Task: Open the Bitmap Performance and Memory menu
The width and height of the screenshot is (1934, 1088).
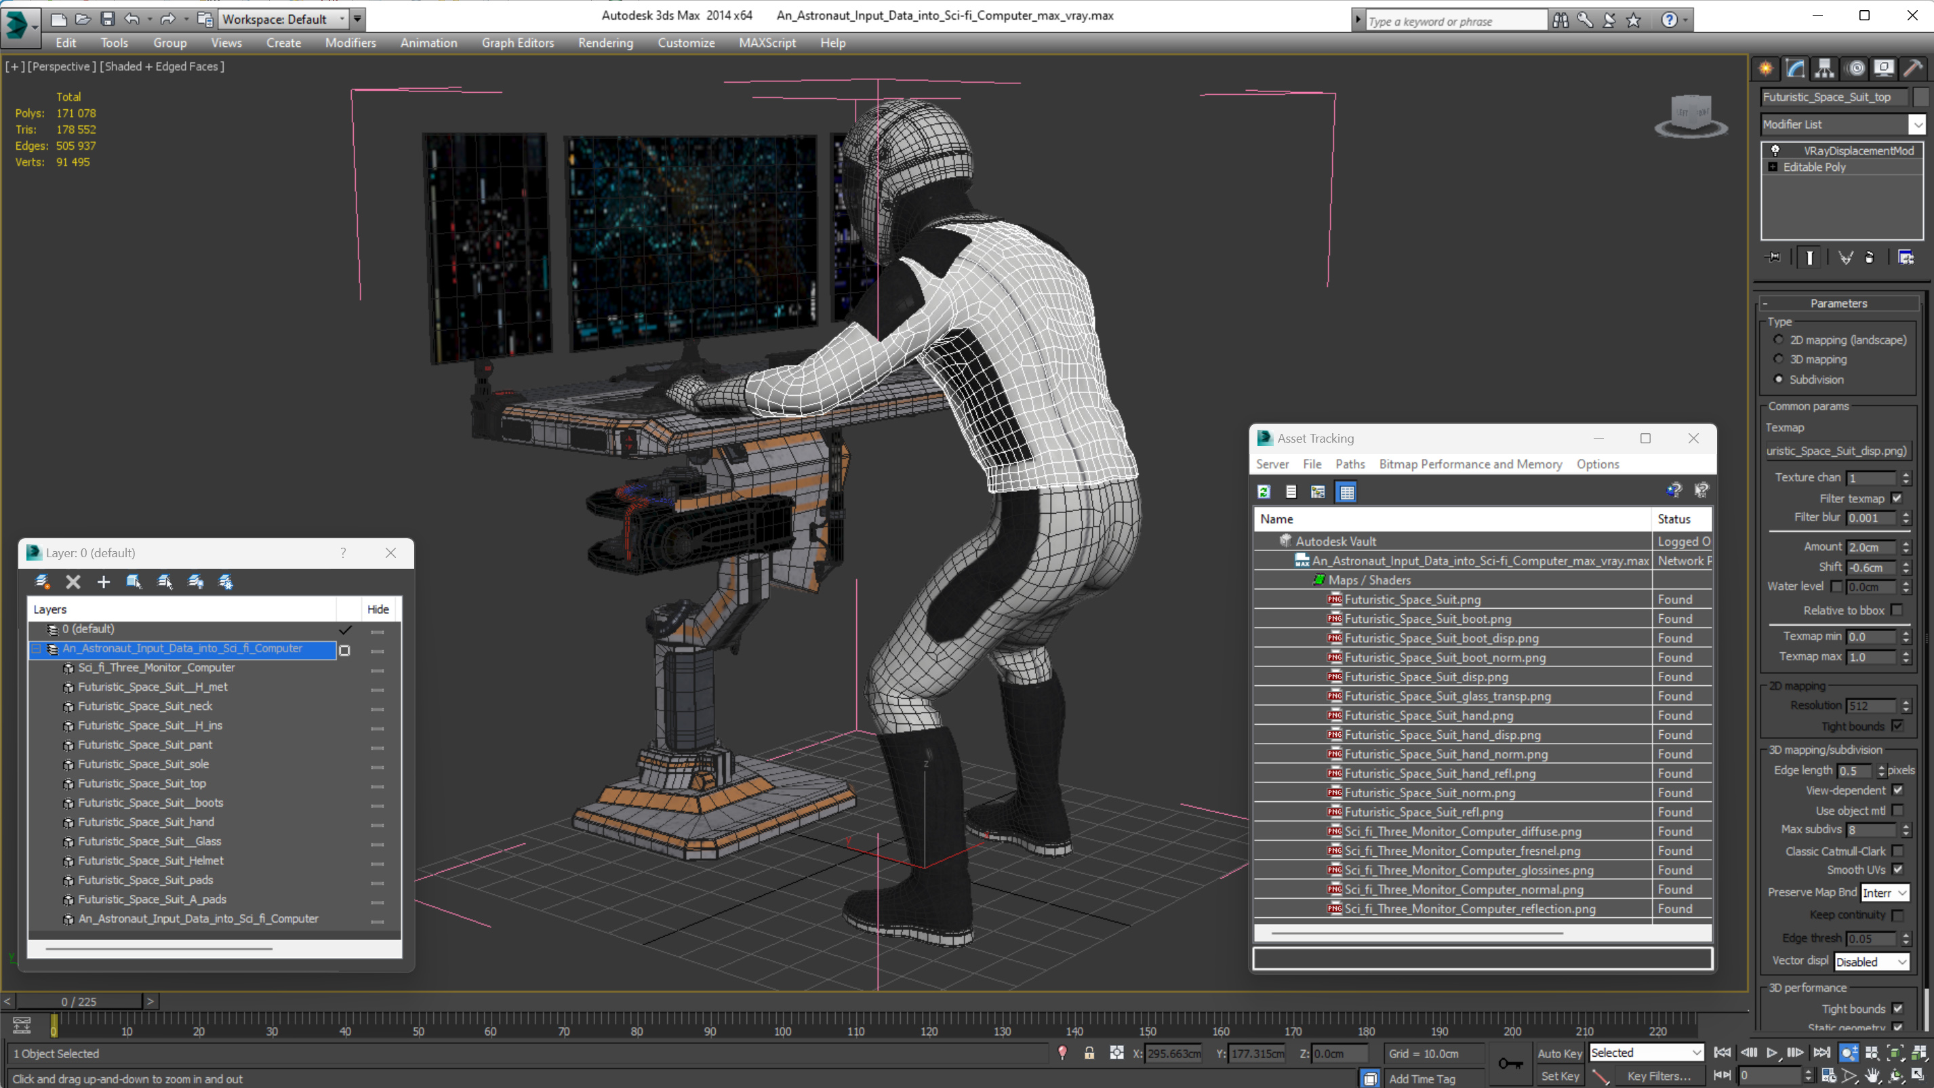Action: pos(1470,464)
